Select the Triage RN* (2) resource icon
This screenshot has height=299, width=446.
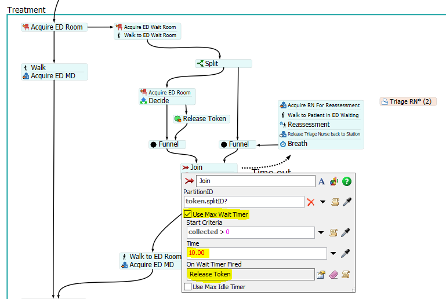pyautogui.click(x=385, y=101)
